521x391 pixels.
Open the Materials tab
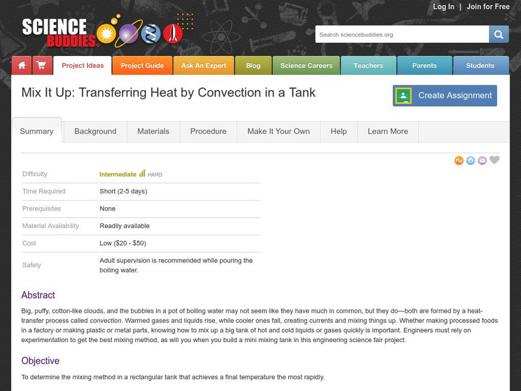coord(154,131)
